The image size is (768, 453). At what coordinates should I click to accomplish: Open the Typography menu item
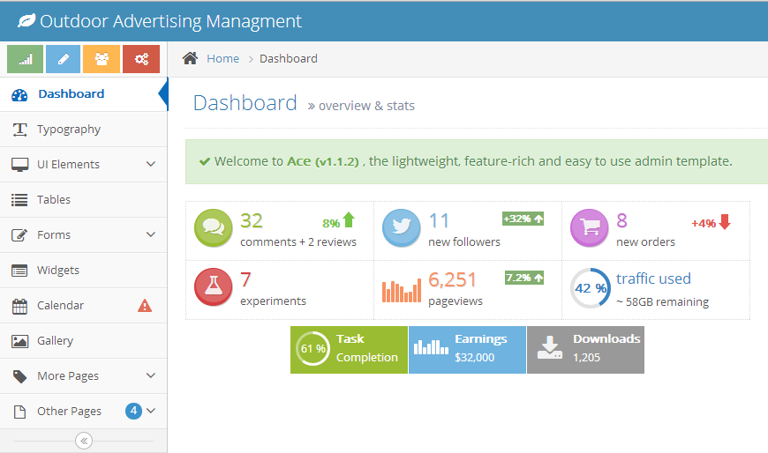(x=69, y=130)
